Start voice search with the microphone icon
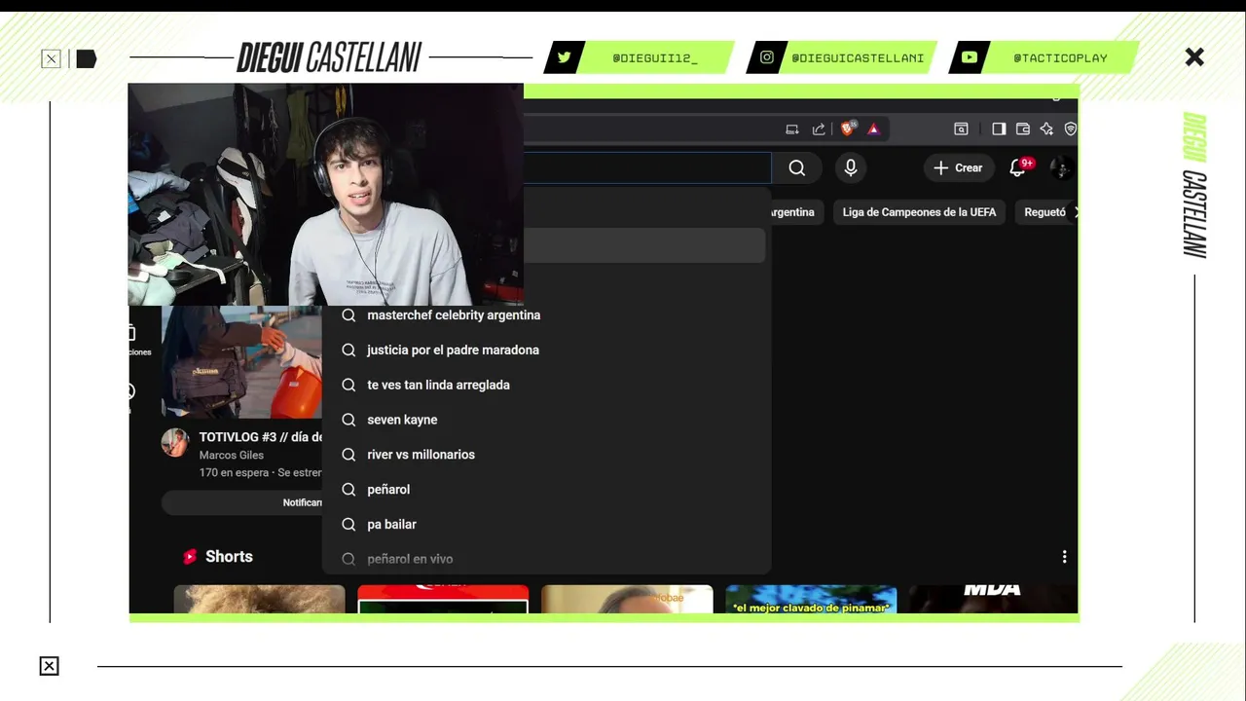Screen dimensions: 1246x701 [x=851, y=168]
